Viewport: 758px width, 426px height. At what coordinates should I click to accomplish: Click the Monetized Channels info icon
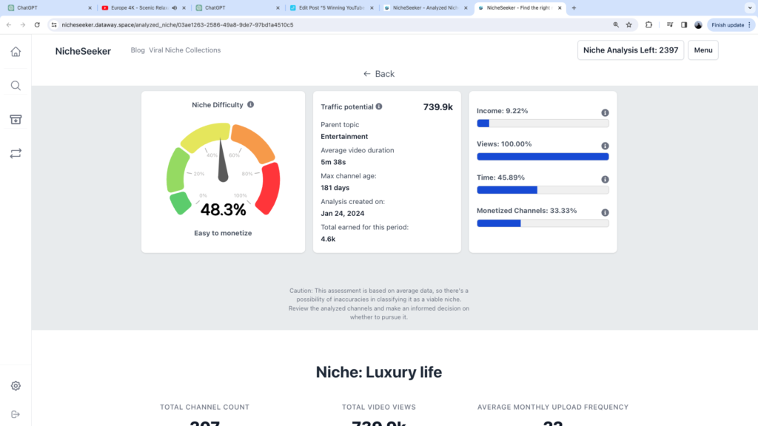pyautogui.click(x=607, y=212)
